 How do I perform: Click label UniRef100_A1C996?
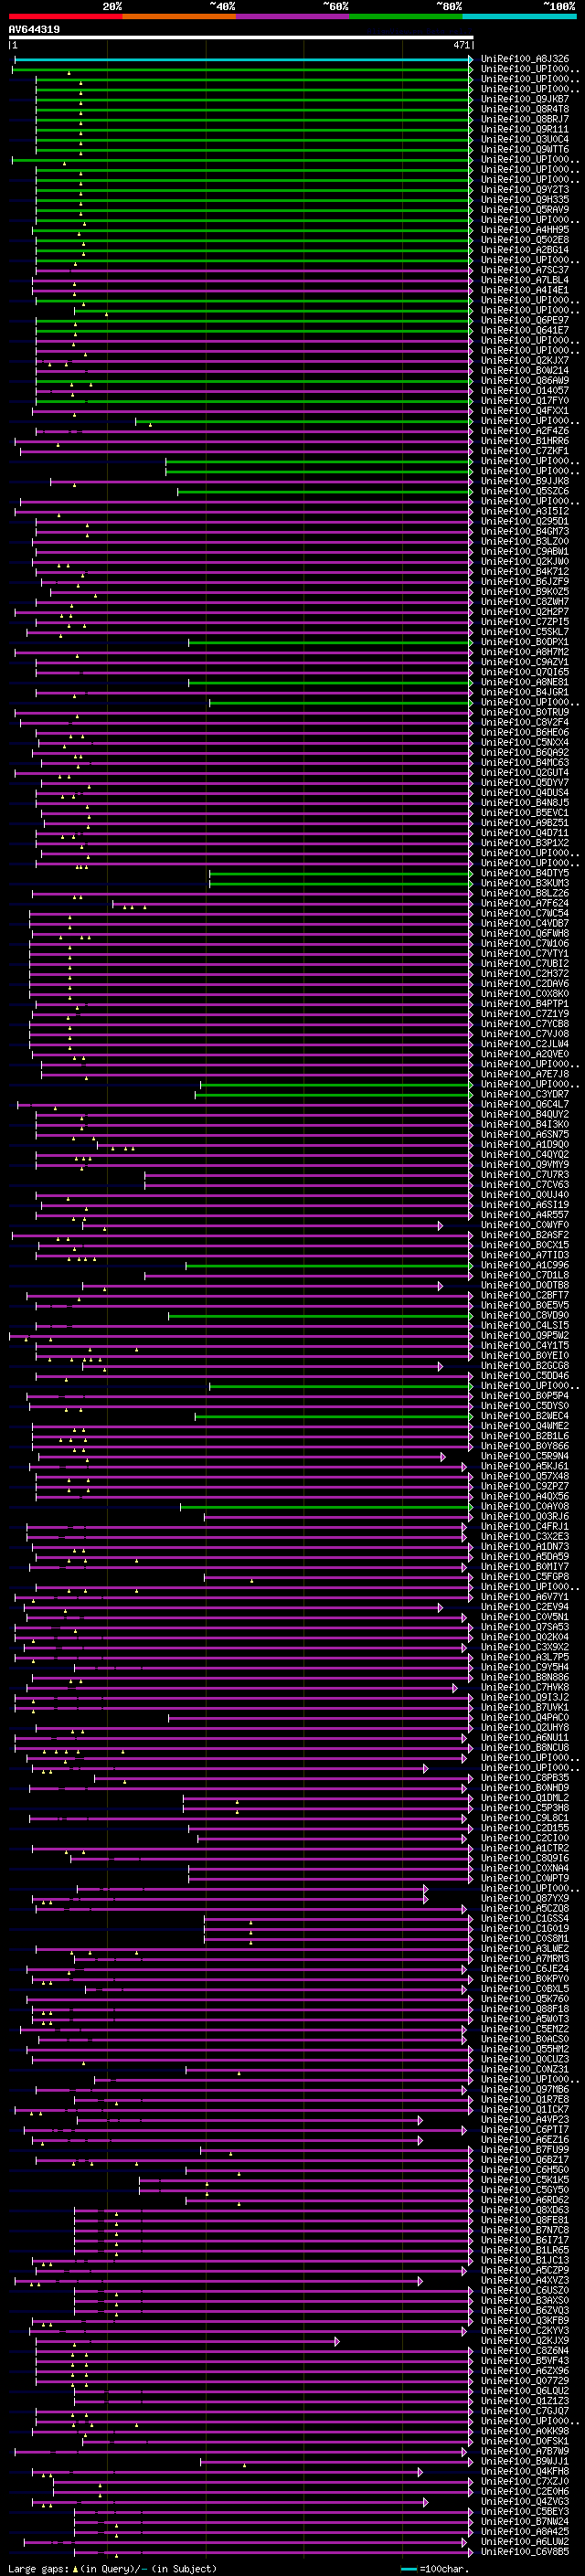pyautogui.click(x=524, y=1265)
